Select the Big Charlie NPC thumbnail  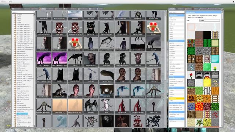[91, 15]
